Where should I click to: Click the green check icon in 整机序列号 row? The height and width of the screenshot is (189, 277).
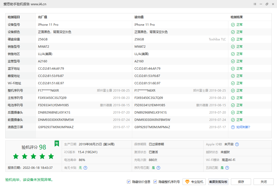coord(233,91)
